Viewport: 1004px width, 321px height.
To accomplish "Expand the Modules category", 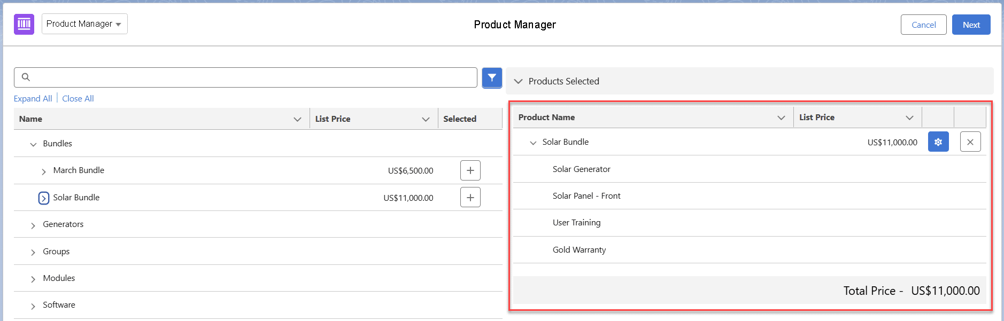I will click(x=33, y=279).
